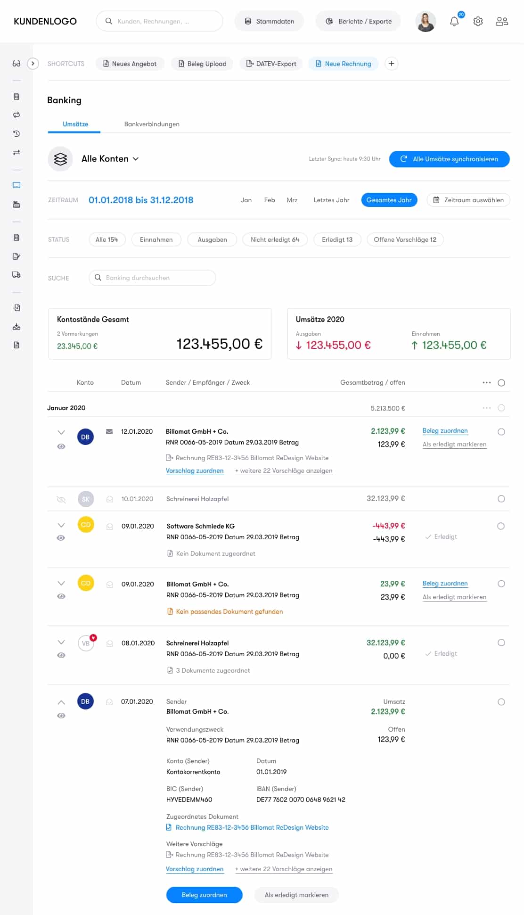Select the 12.01.2020 Billomat transaction radio
The height and width of the screenshot is (915, 524).
(501, 432)
